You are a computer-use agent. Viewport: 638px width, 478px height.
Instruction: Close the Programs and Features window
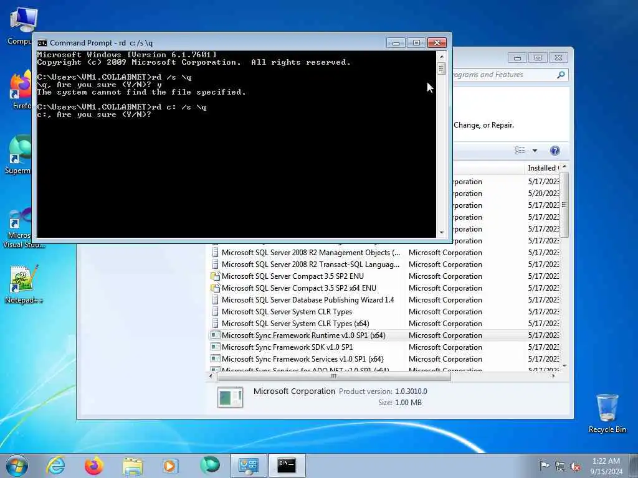[x=558, y=58]
